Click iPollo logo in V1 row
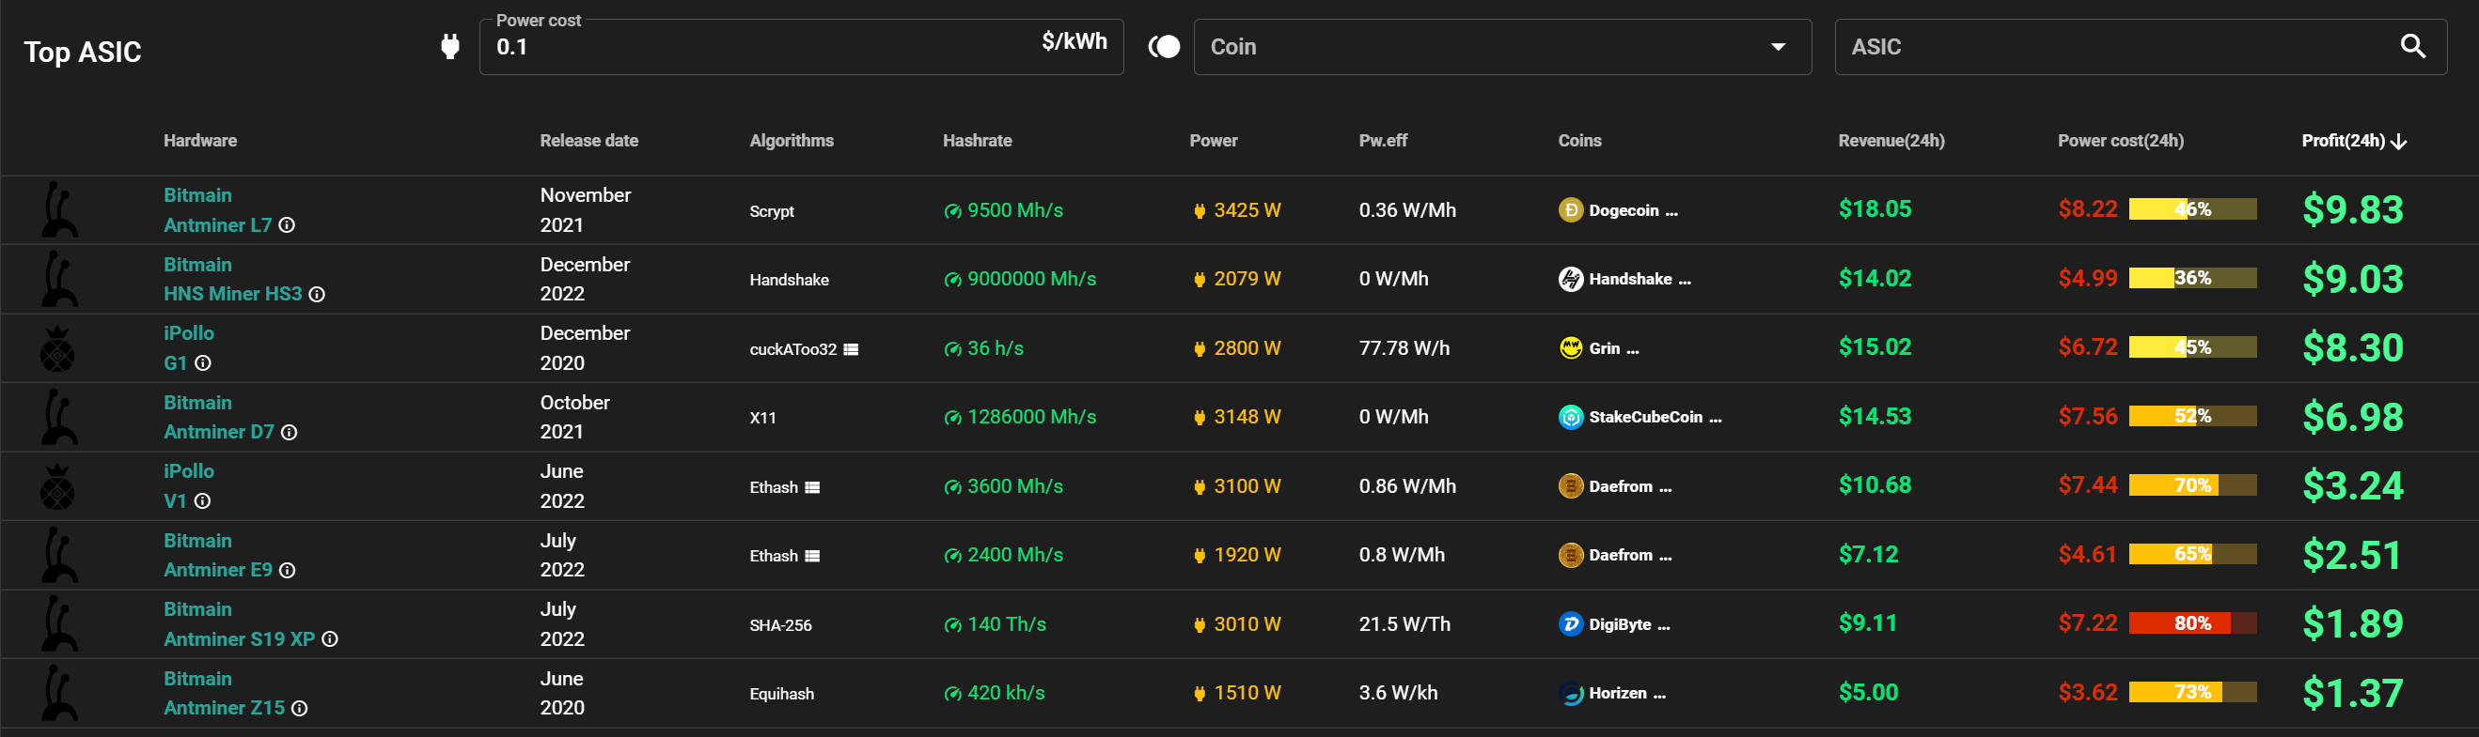 pos(57,487)
